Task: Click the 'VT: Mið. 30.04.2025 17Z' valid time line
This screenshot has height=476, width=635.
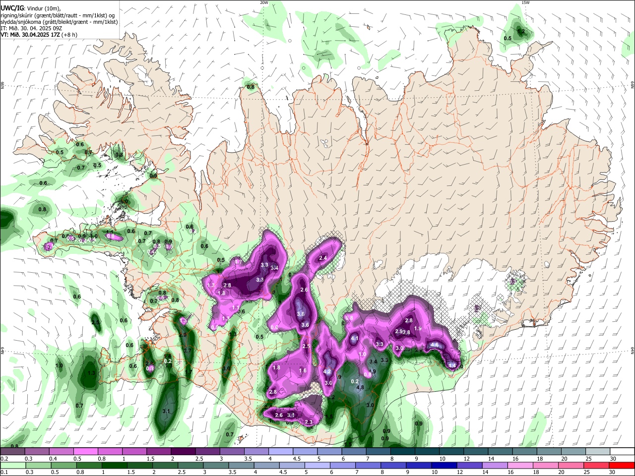Action: (x=30, y=35)
